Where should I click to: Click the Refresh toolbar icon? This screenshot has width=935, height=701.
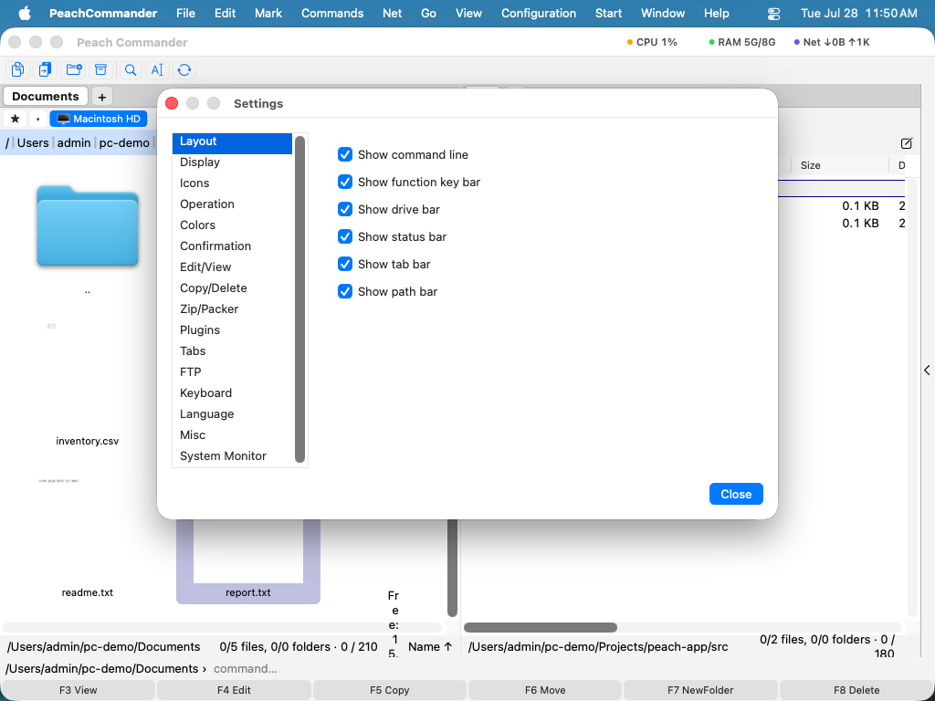click(184, 69)
